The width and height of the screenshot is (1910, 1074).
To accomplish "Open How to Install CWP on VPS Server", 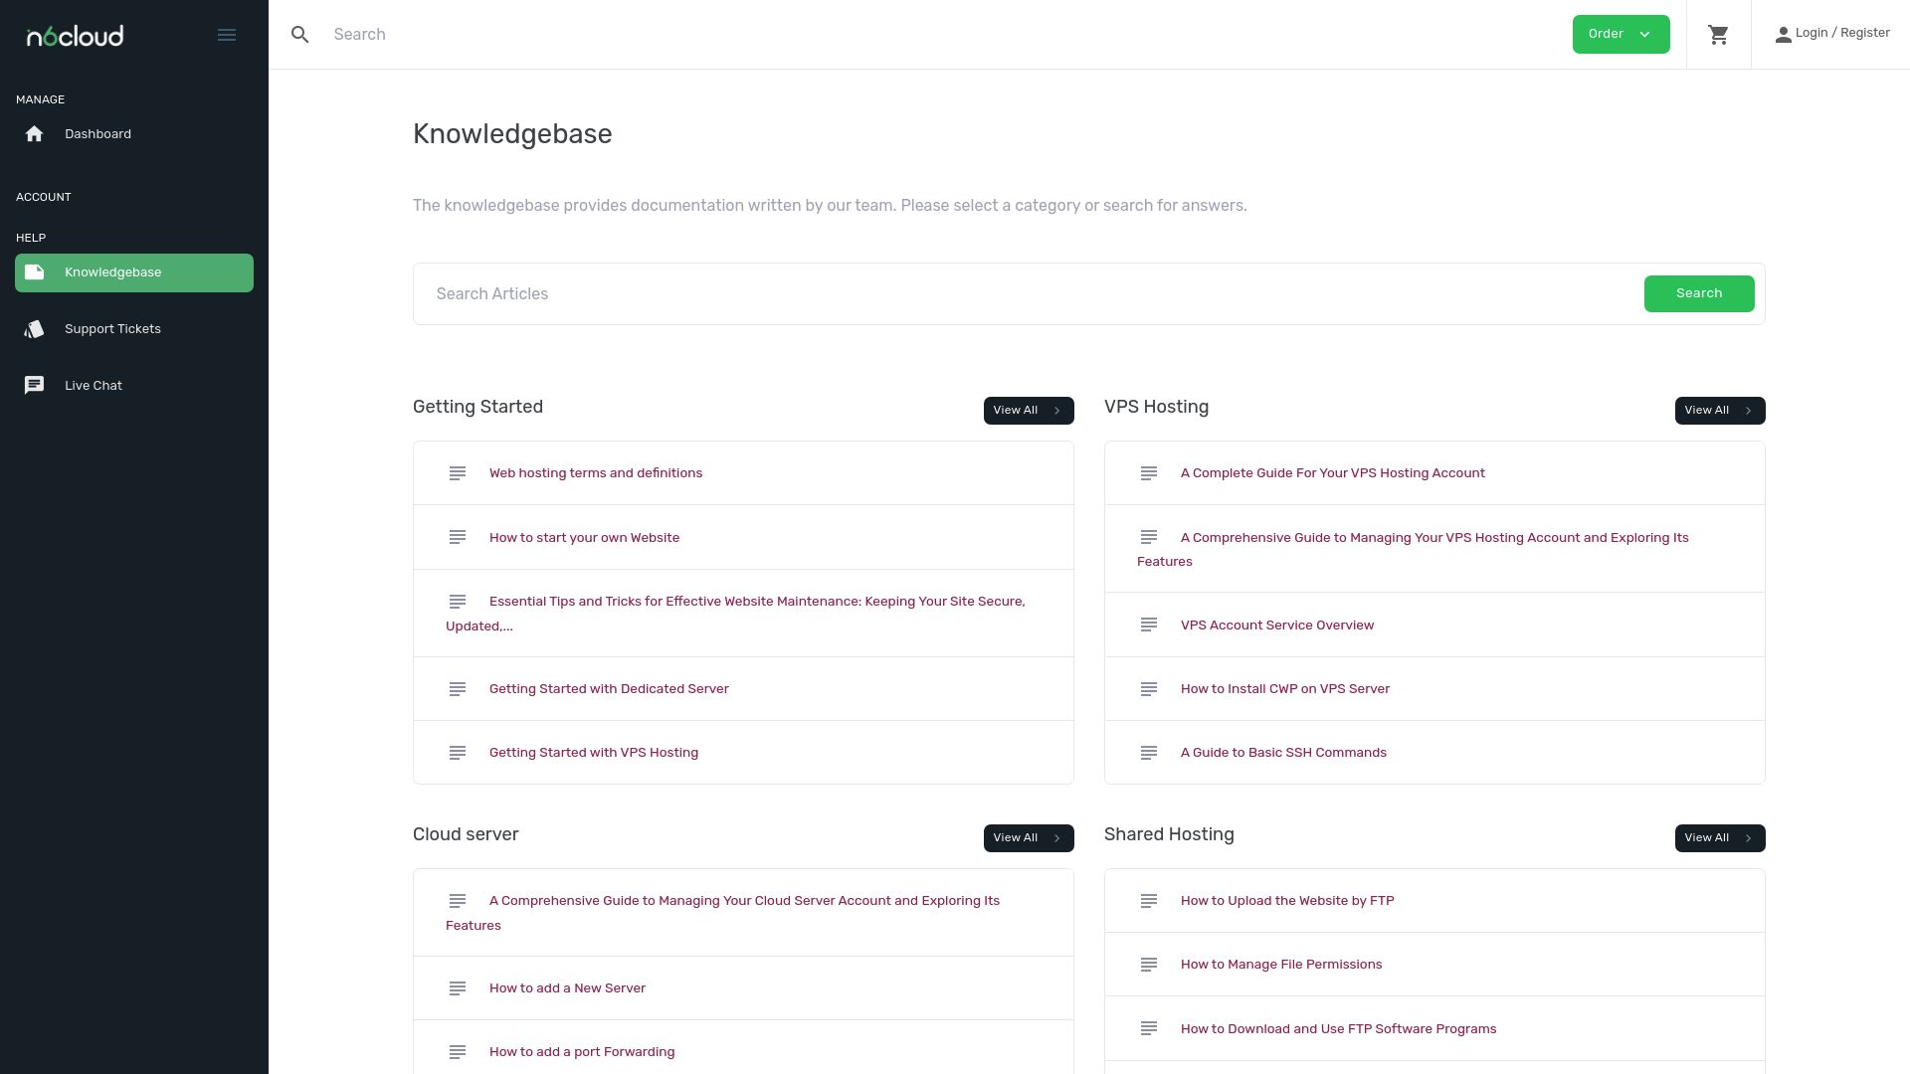I will [1284, 688].
